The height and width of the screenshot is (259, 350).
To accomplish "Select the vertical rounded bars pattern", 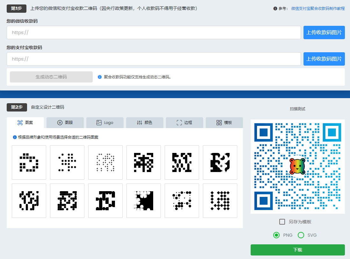I will click(x=29, y=201).
